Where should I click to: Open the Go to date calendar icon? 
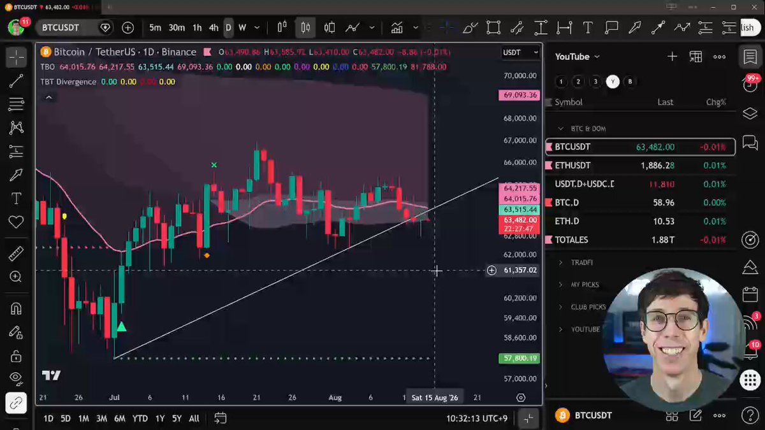(220, 419)
